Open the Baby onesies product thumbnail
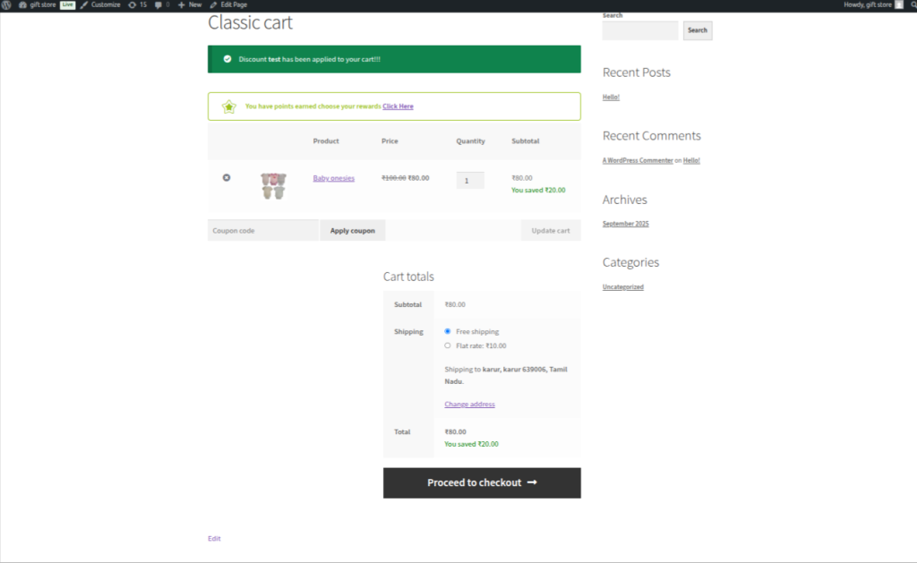Viewport: 917px width, 563px height. click(273, 185)
